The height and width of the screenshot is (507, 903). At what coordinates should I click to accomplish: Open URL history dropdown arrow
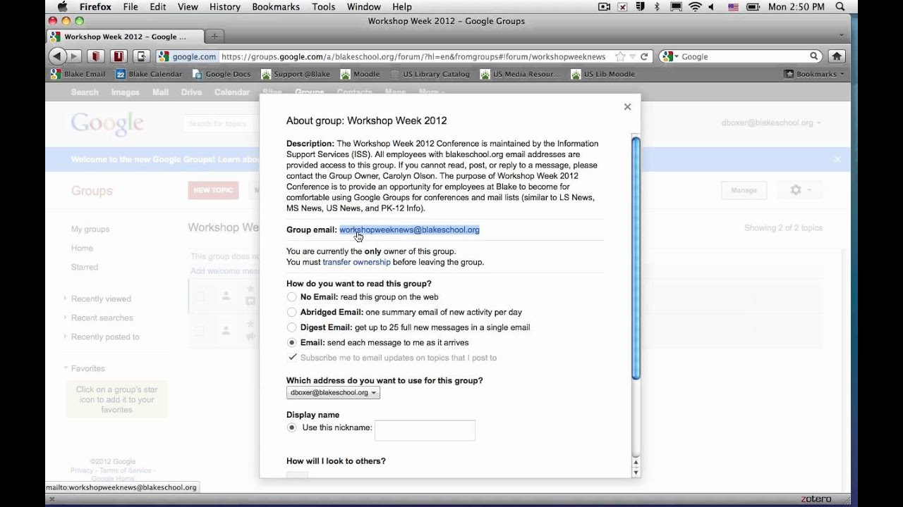(x=632, y=56)
